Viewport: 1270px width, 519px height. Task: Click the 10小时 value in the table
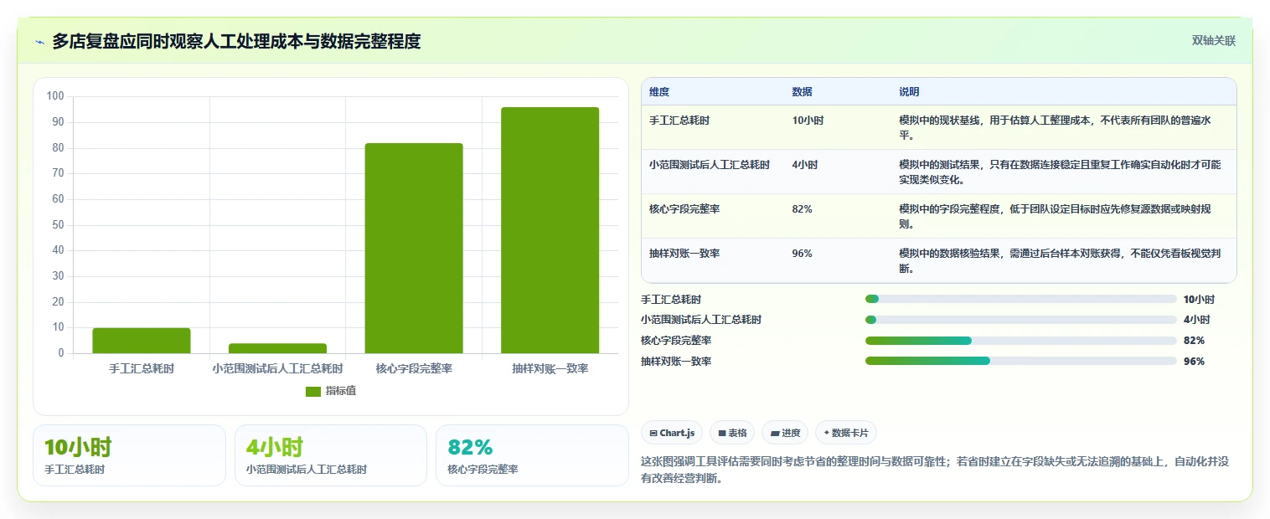(808, 121)
